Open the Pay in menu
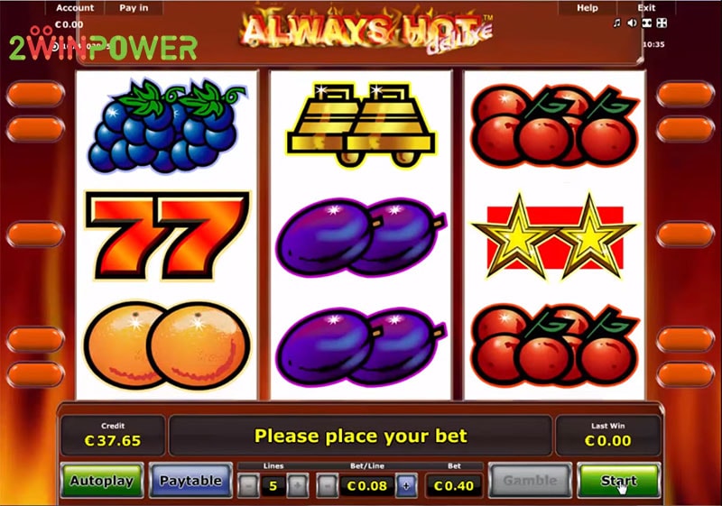Image resolution: width=722 pixels, height=506 pixels. (134, 8)
